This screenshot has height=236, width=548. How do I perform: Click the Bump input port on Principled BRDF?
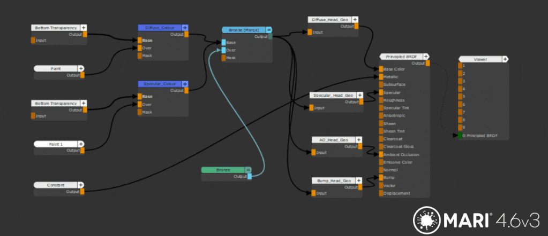(381, 177)
